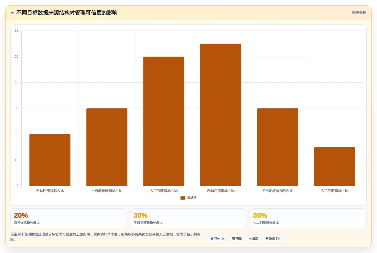This screenshot has width=377, height=253.
Task: Click the 图表分析 label in the header
Action: [359, 13]
